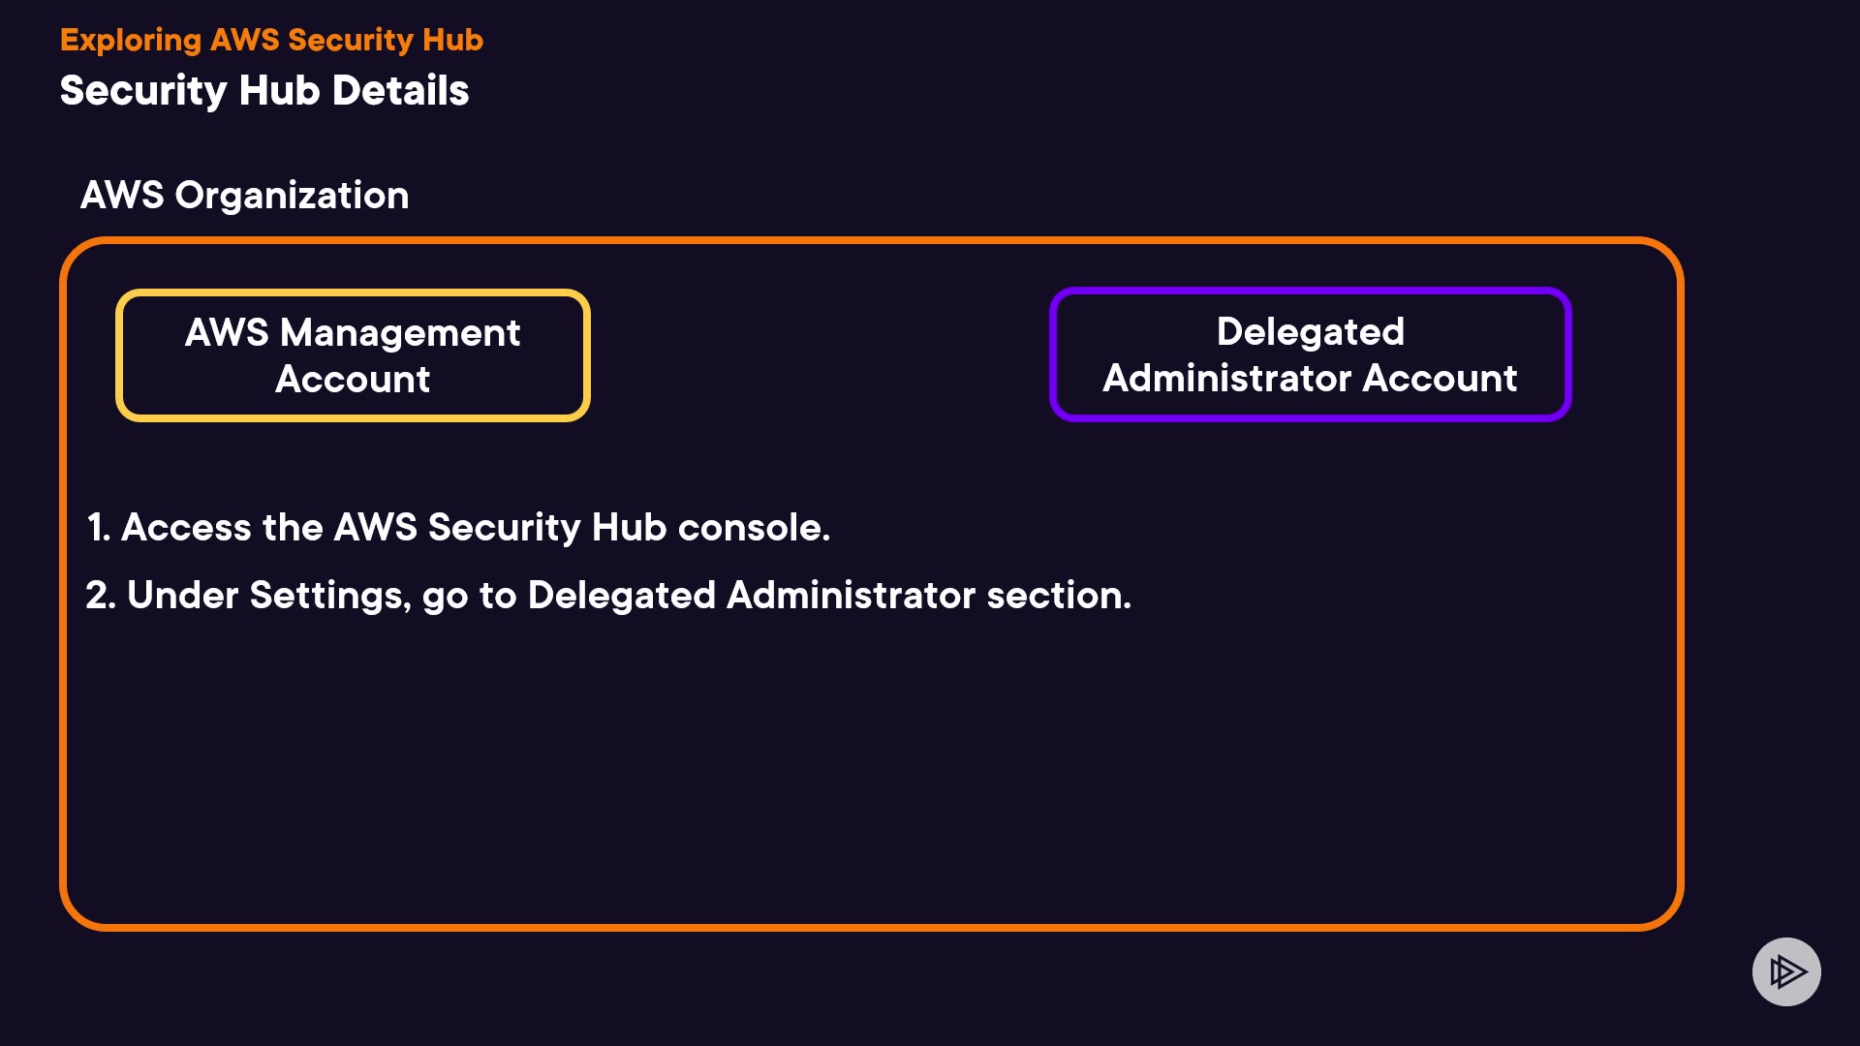
Task: Select the Delegated Administrator Account box
Action: [x=1310, y=354]
